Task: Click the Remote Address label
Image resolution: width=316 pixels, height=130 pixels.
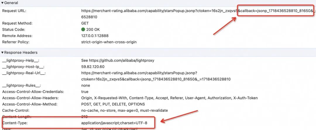Action: click(17, 36)
